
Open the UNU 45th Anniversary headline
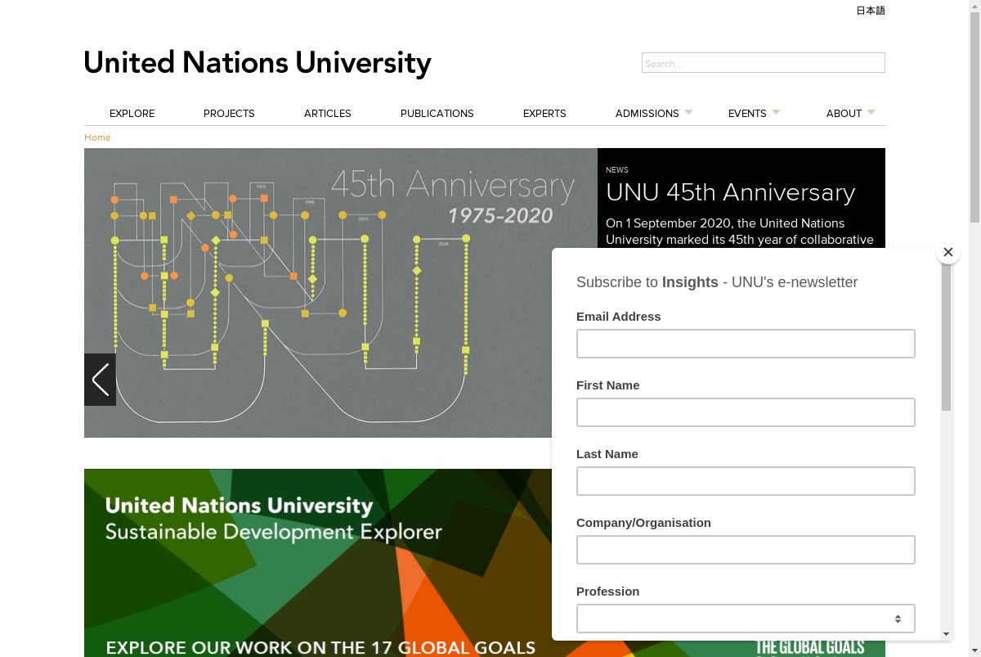point(730,192)
